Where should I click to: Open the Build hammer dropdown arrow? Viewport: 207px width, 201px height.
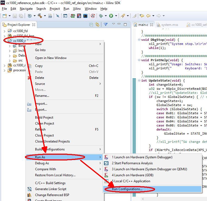(x=45, y=16)
